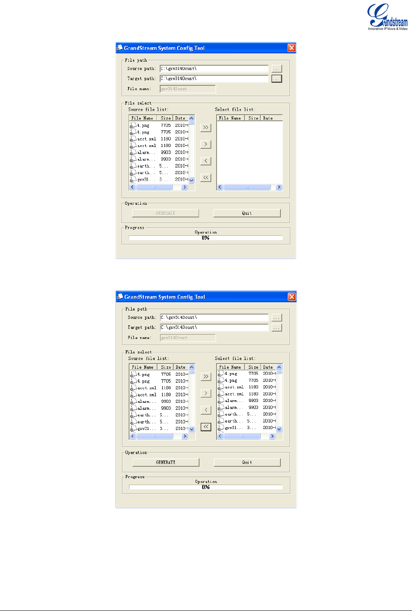Image resolution: width=412 pixels, height=611 pixels.
Task: Focus Source path field in dialog with filled Select list
Action: click(x=214, y=317)
